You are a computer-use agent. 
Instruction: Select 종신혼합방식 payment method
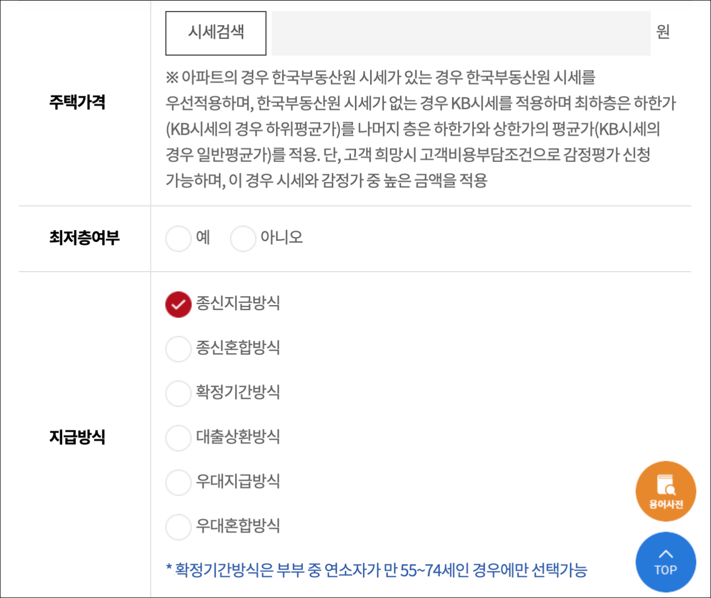click(x=178, y=349)
